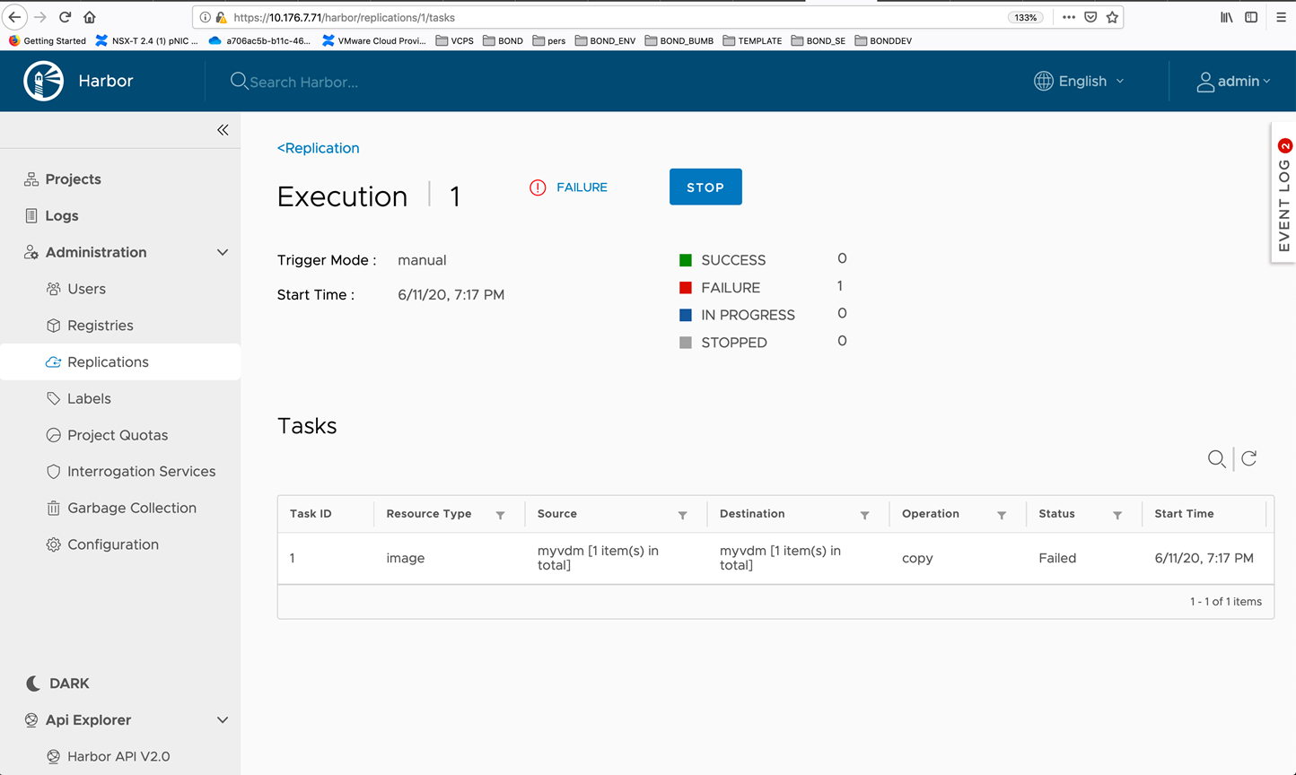The image size is (1296, 775).
Task: Toggle the browser sidebar icon
Action: [1251, 17]
